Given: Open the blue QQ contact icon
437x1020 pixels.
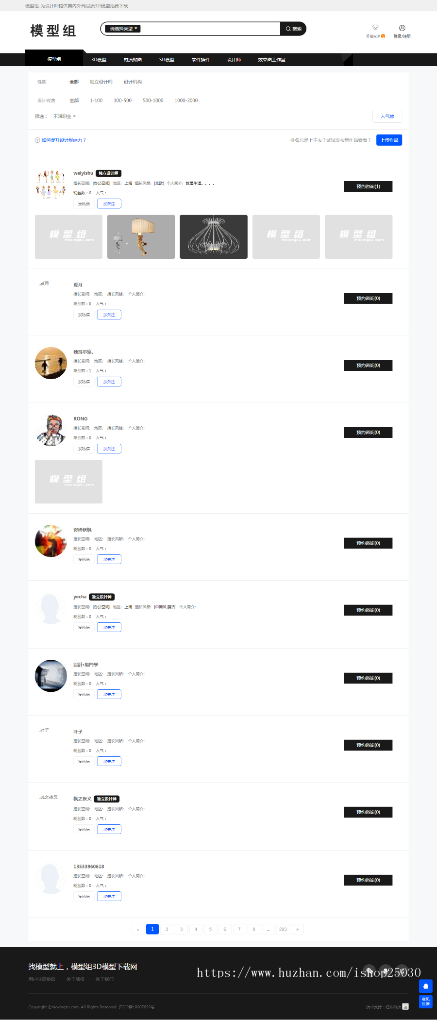Looking at the screenshot, I should 426,986.
